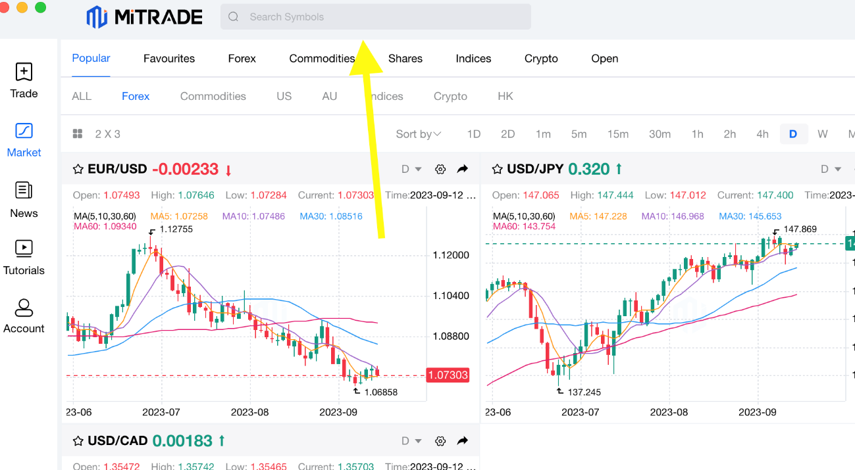Click the 2 X 3 grid layout icon

tap(78, 134)
